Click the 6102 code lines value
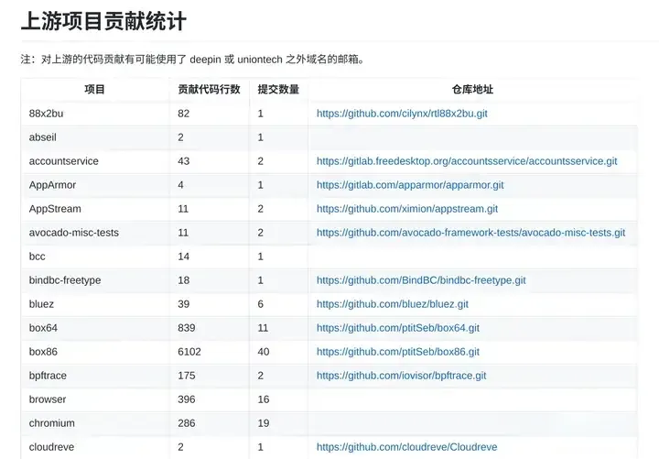Image resolution: width=659 pixels, height=459 pixels. tap(189, 352)
